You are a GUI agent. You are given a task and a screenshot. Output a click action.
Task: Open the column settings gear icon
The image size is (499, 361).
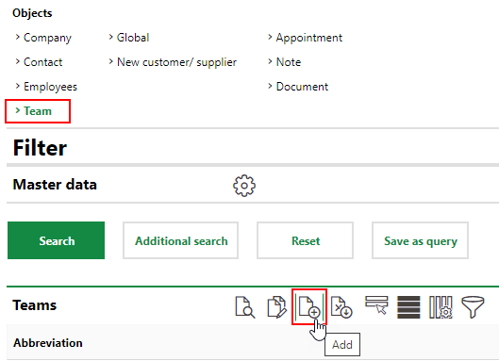coord(441,307)
